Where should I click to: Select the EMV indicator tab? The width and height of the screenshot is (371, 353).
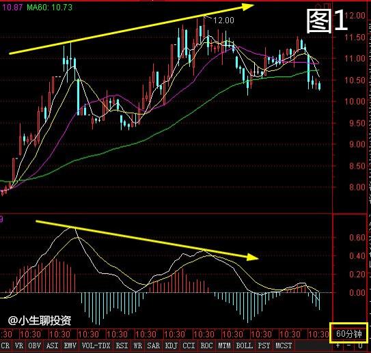click(x=70, y=345)
